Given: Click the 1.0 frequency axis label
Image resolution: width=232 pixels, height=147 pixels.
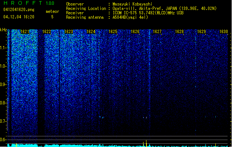Looking at the screenshot, I should 3,66.
